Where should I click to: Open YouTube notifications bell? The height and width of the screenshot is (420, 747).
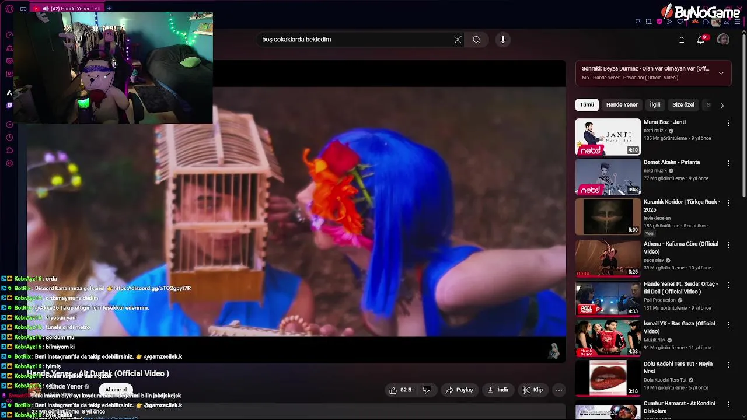point(701,40)
